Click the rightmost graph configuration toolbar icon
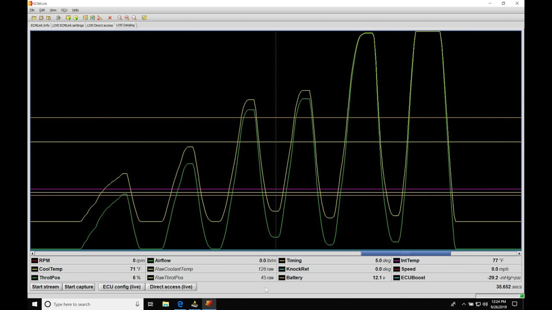 point(144,18)
